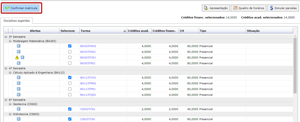
Task: Uncheck the BA303TAM2 class checkbox
Action: click(x=69, y=46)
